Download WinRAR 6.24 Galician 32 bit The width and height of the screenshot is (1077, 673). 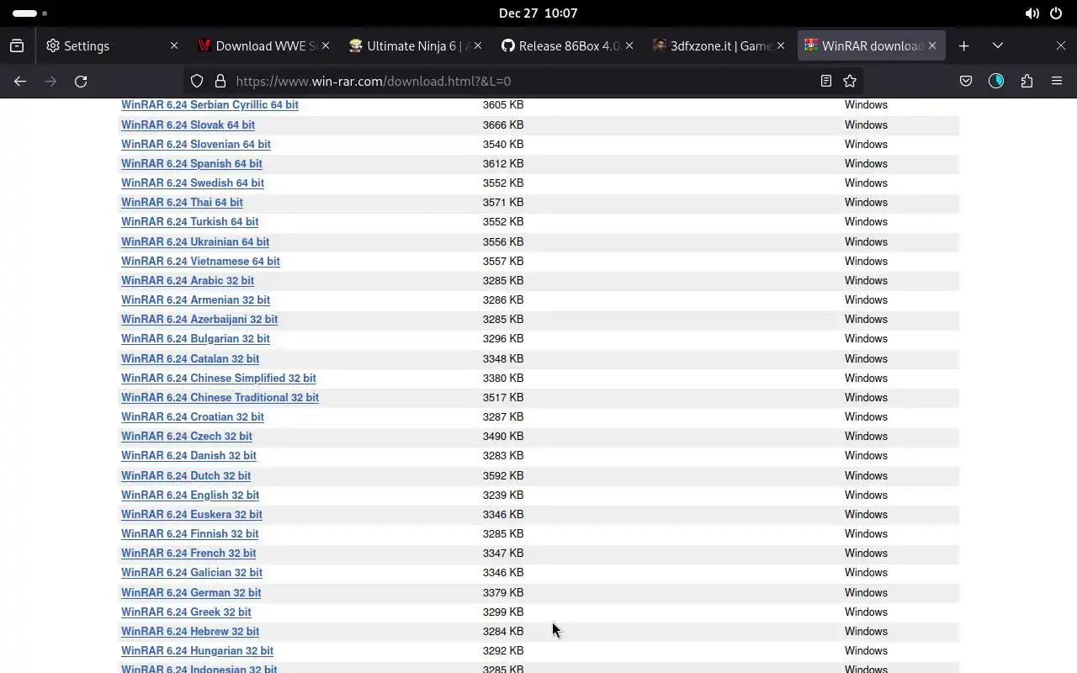point(192,572)
